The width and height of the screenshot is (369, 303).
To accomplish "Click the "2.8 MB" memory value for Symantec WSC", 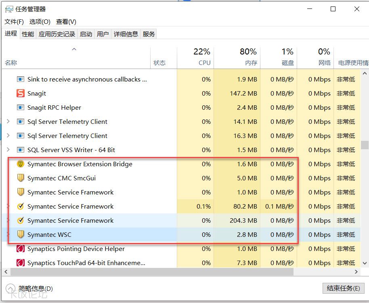I will tap(247, 234).
